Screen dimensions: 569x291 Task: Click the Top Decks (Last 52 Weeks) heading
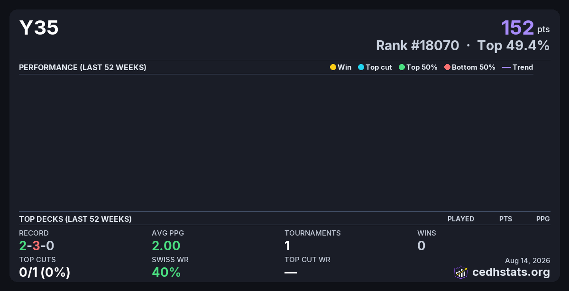(x=75, y=219)
